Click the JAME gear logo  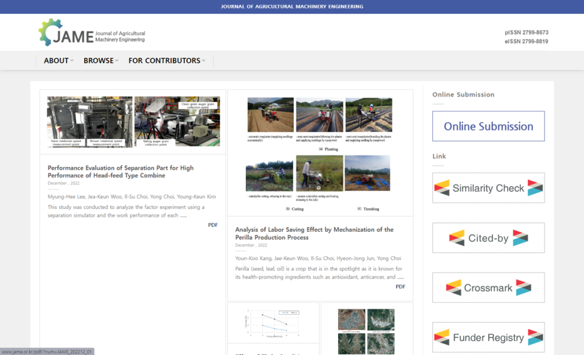click(51, 32)
